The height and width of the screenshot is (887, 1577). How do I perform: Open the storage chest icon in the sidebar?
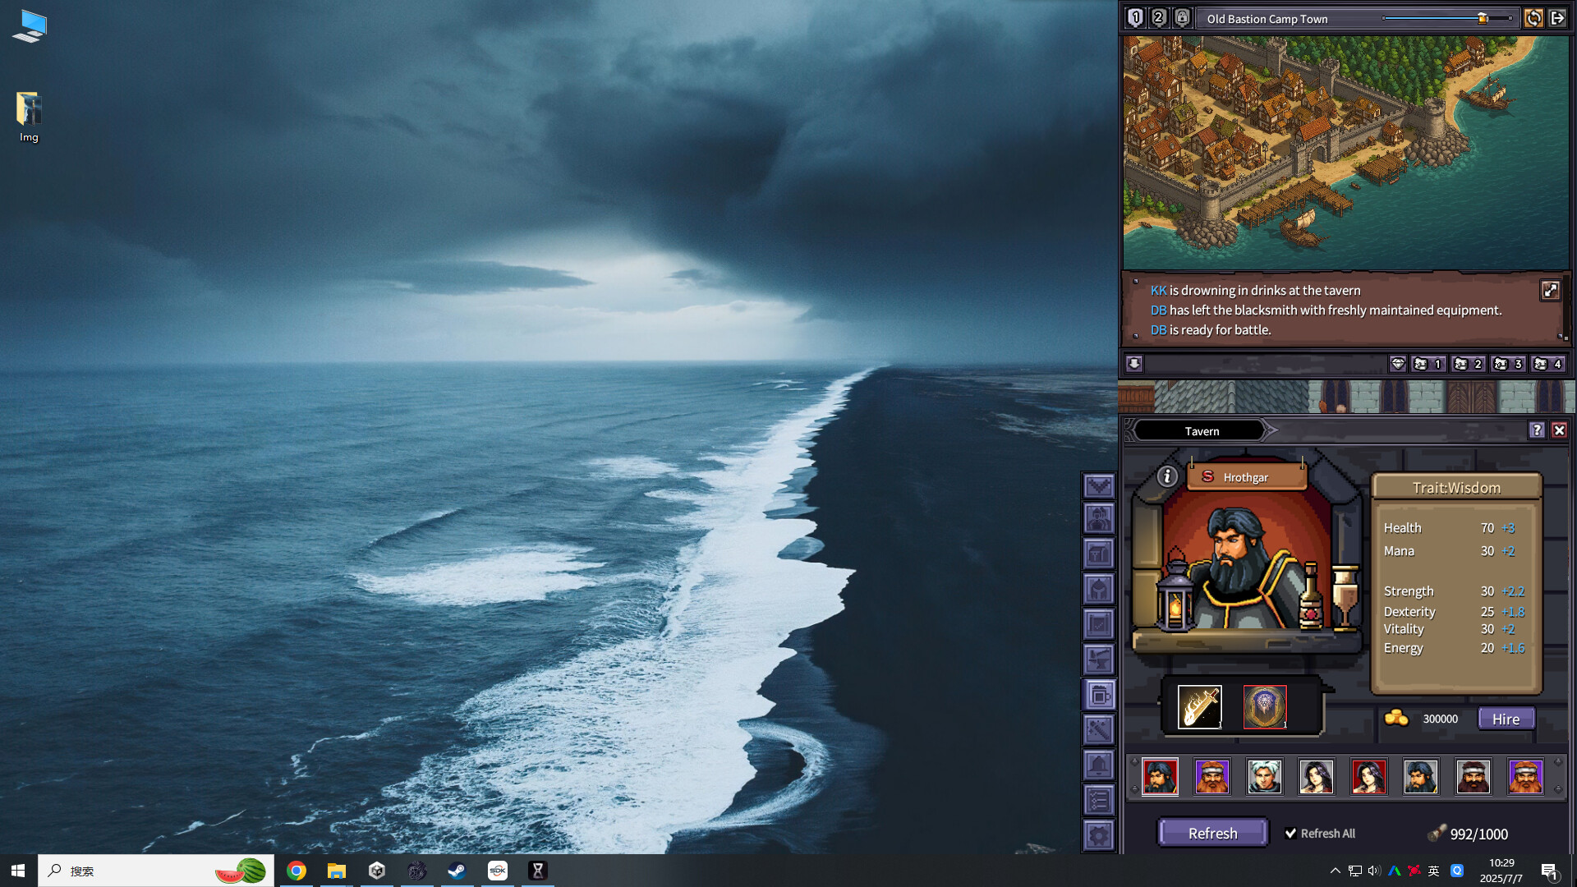point(1099,554)
